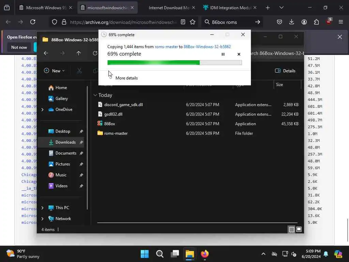
Task: Go back in File Explorer
Action: (46, 53)
